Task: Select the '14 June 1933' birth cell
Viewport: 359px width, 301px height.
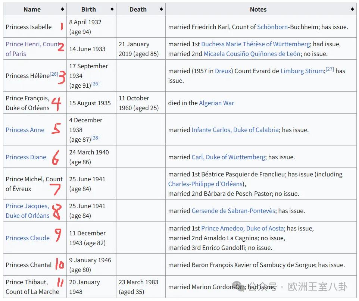Action: tap(91, 49)
